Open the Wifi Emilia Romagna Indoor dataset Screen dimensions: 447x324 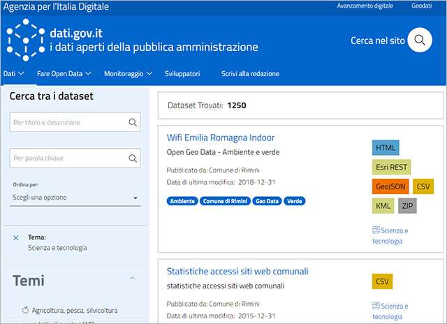click(x=221, y=138)
